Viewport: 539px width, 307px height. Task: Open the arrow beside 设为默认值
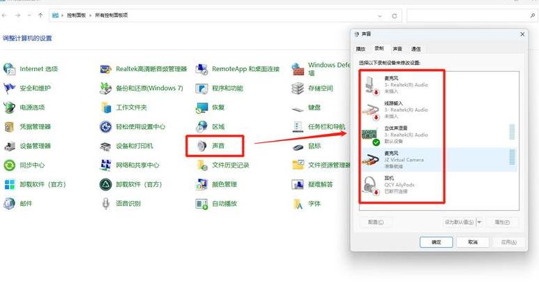pyautogui.click(x=480, y=223)
